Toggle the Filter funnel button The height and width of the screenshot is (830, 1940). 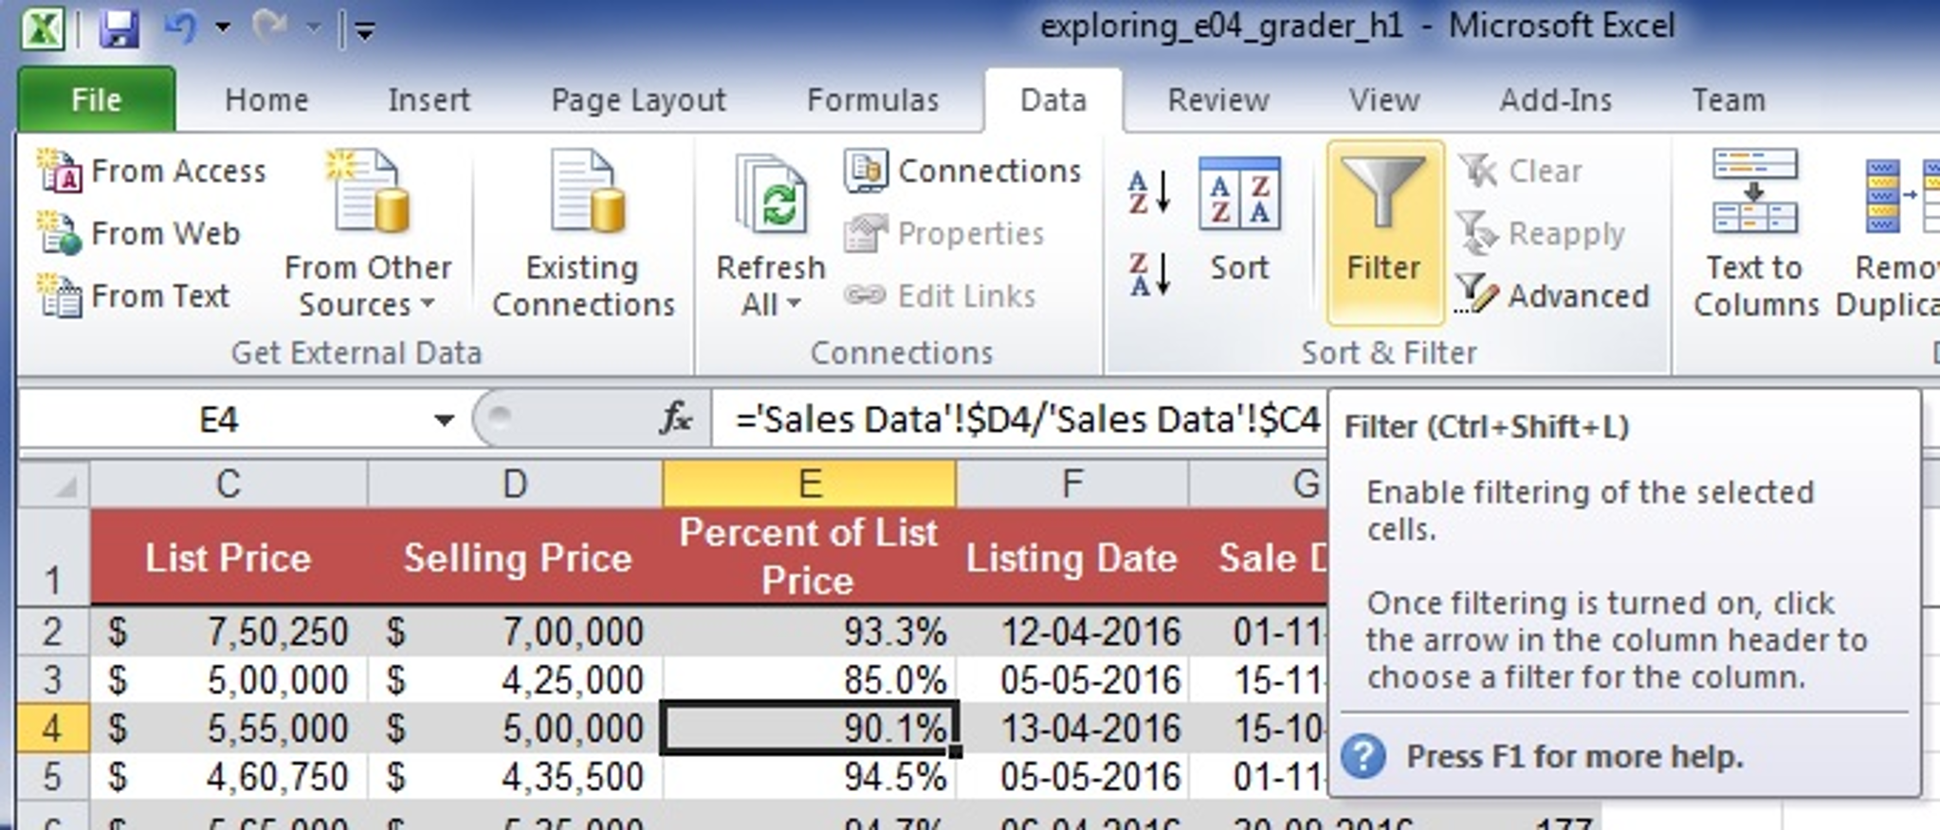tap(1384, 232)
